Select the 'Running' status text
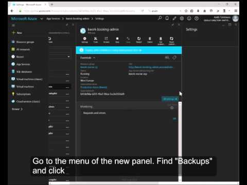The height and width of the screenshot is (185, 247). point(85,74)
